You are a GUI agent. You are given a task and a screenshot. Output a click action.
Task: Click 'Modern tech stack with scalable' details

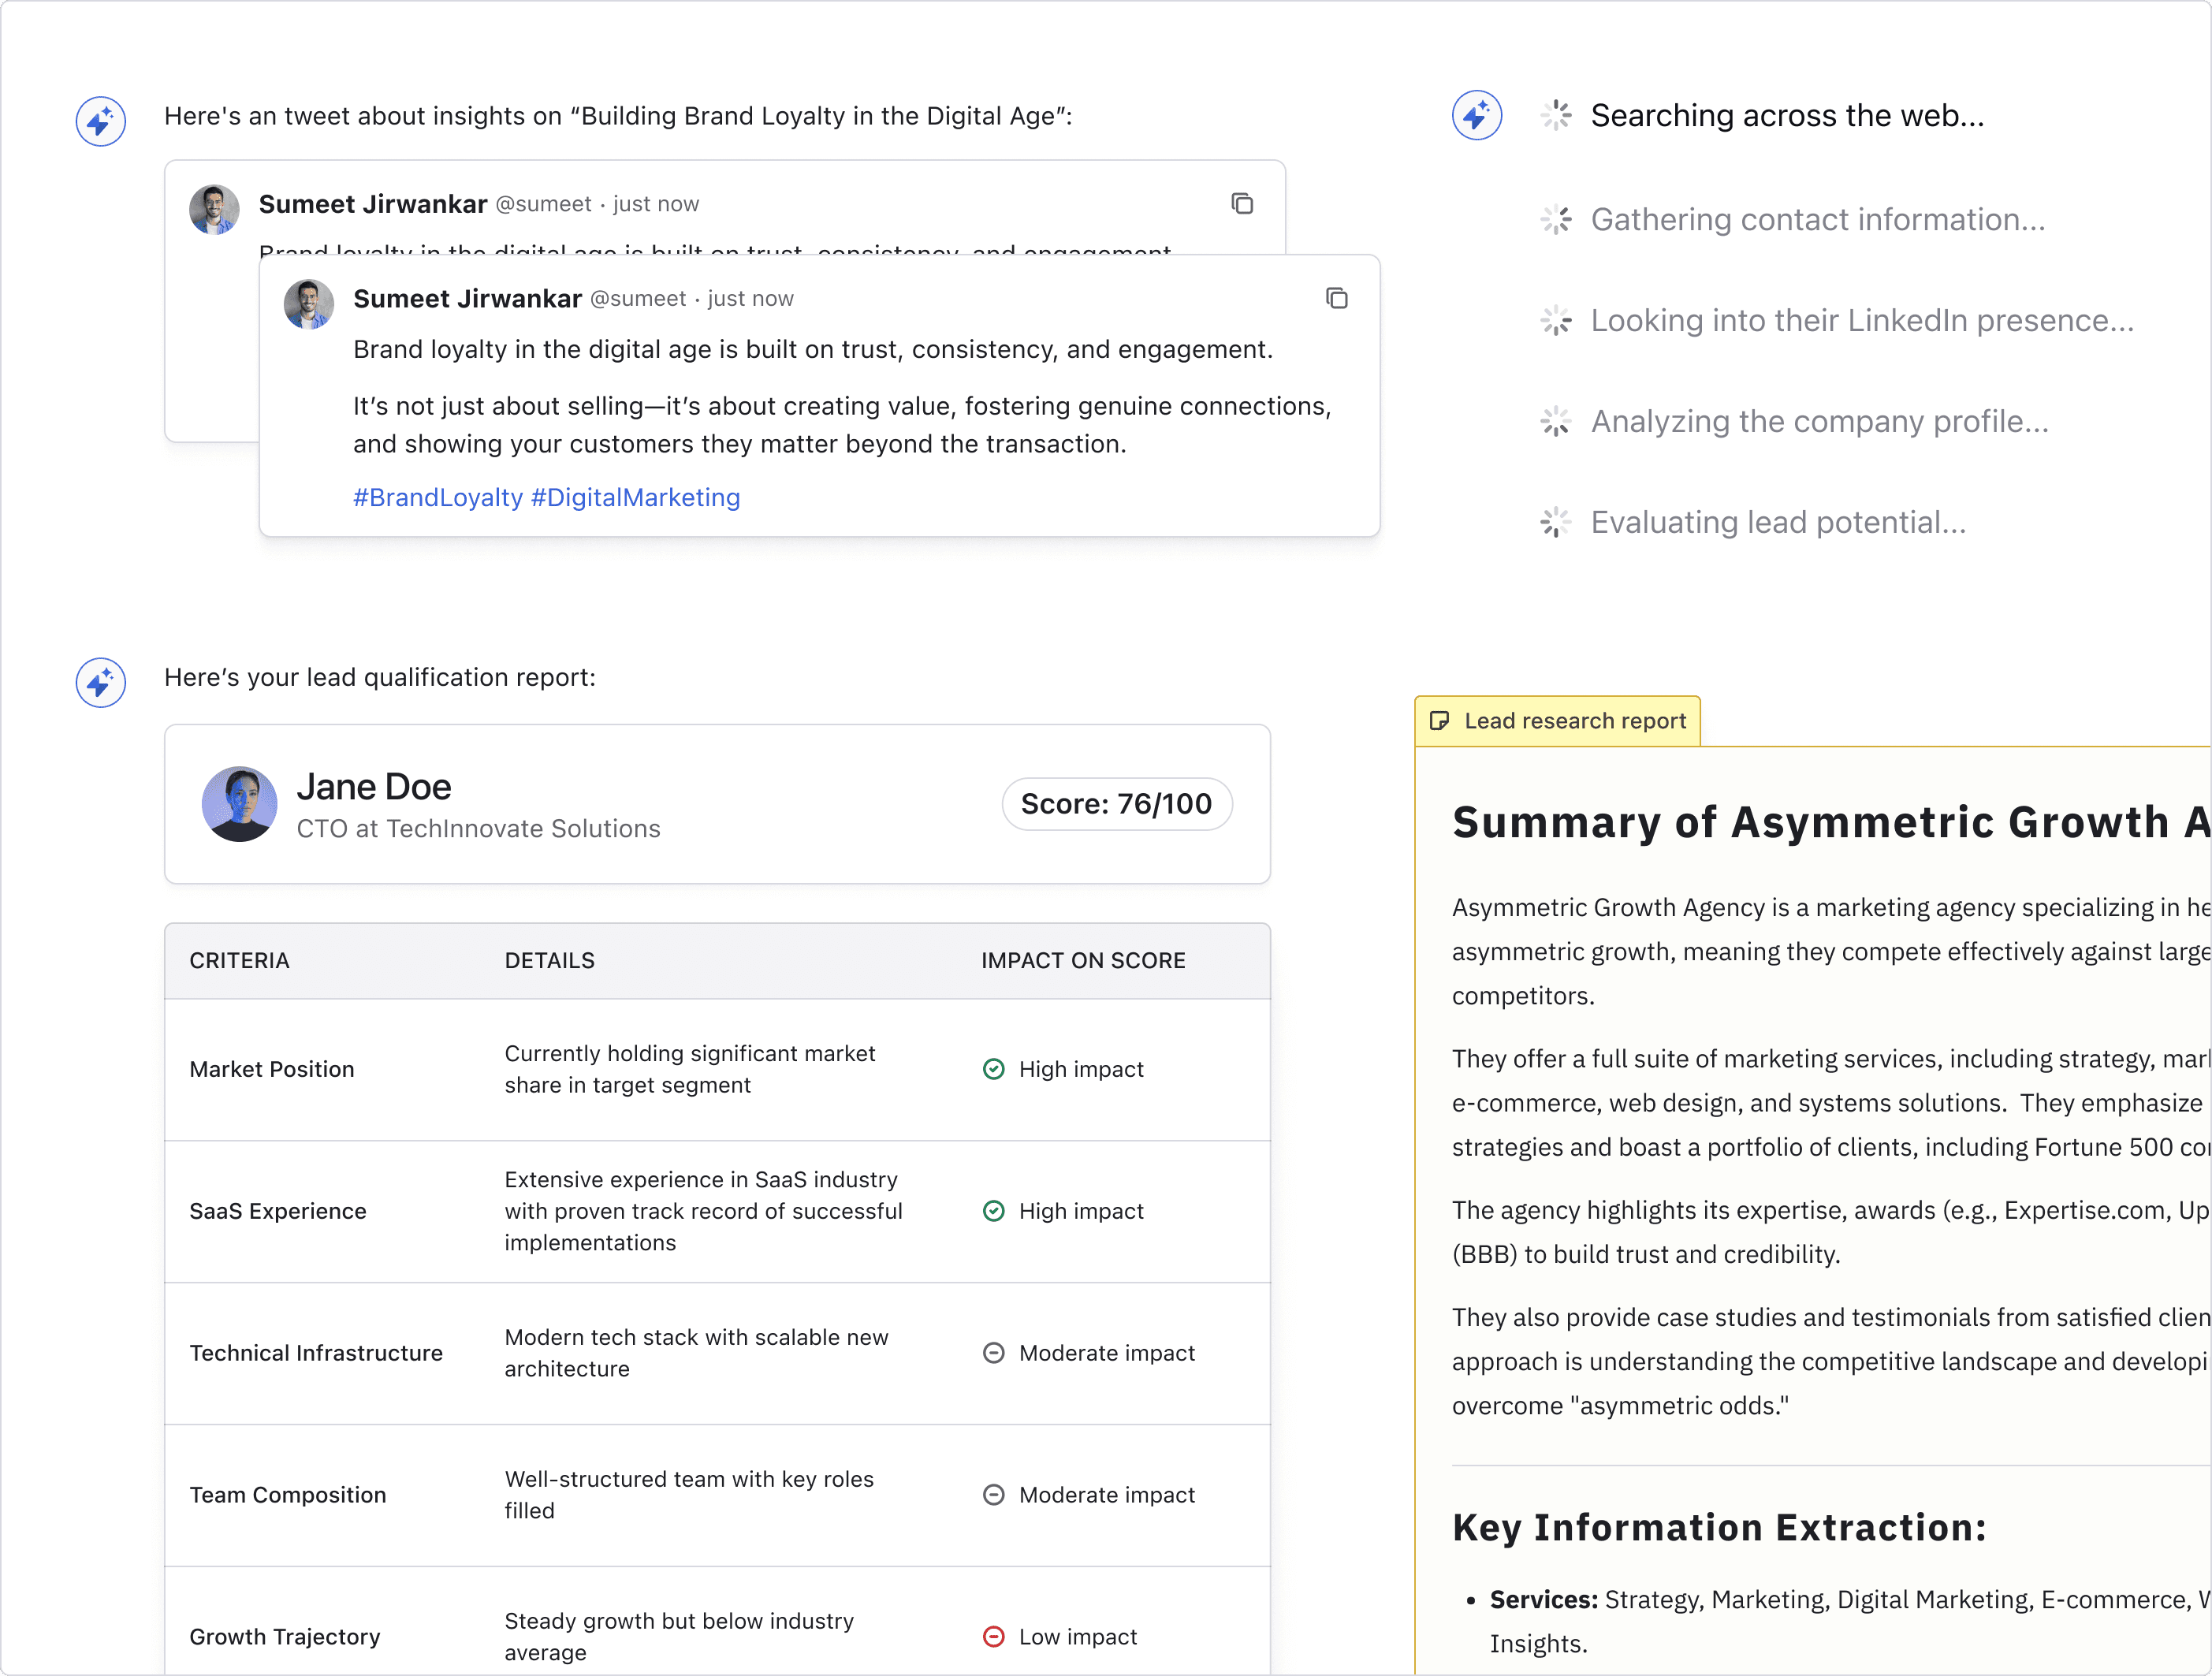(x=696, y=1353)
